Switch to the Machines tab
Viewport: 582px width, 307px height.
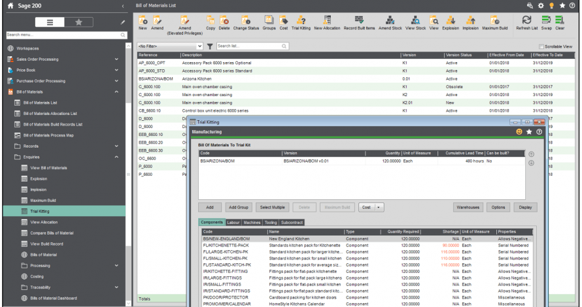pyautogui.click(x=252, y=223)
